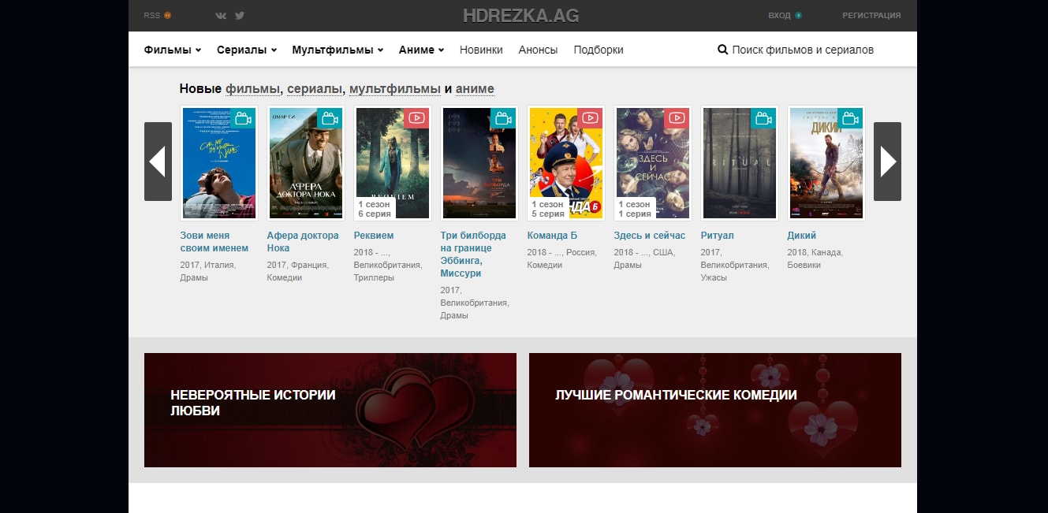Click play icon on Реквием poster
The image size is (1048, 513).
tap(416, 118)
